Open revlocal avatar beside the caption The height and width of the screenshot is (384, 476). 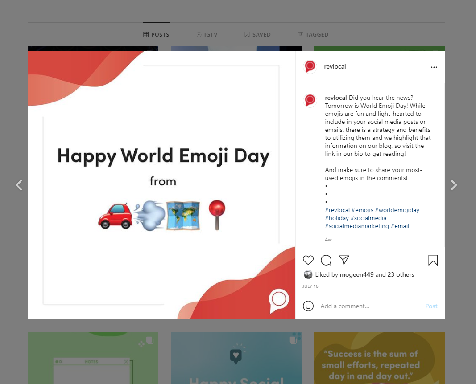click(310, 100)
